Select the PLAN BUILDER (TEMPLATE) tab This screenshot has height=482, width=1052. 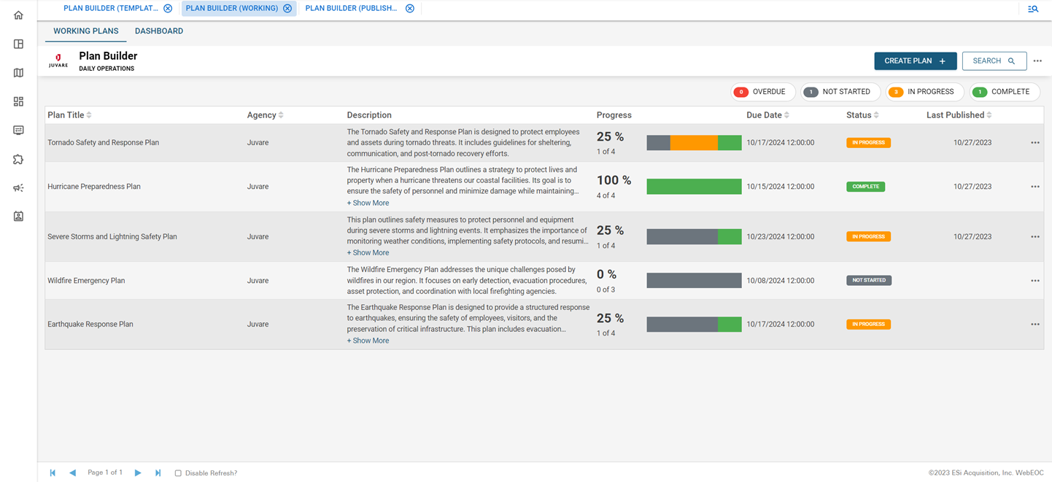pyautogui.click(x=111, y=8)
